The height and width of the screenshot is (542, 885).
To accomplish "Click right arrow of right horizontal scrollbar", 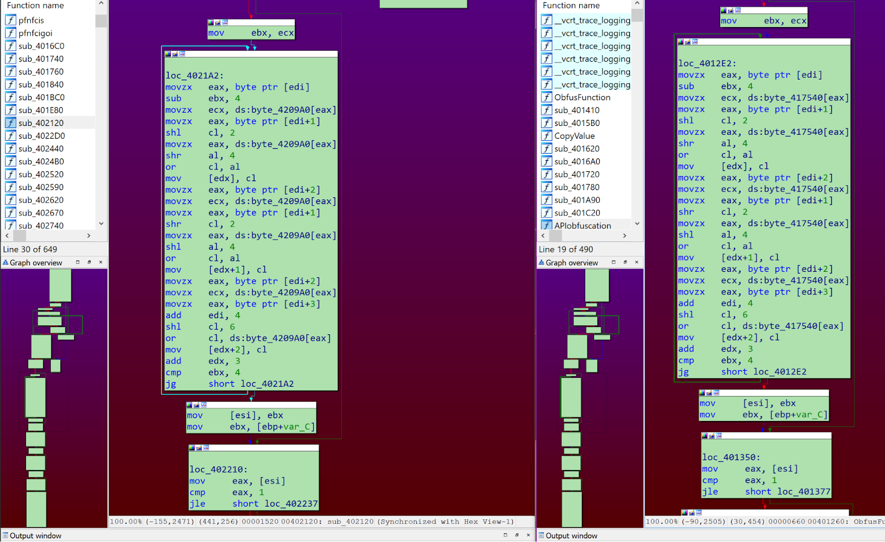I will click(625, 236).
